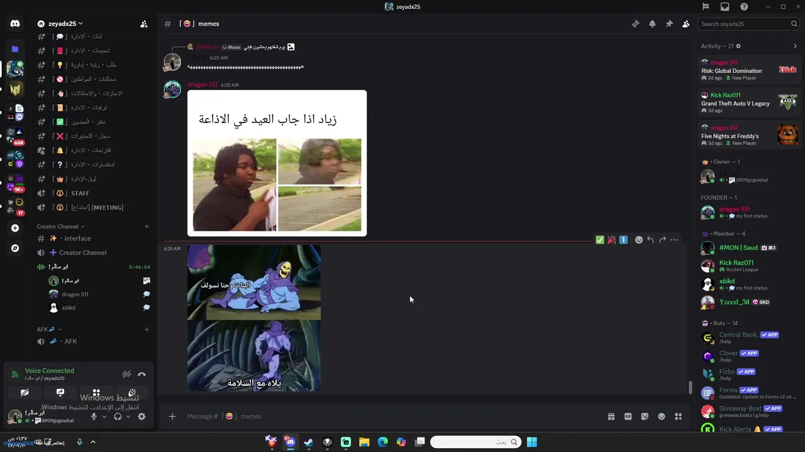805x452 pixels.
Task: Open User Settings gear icon
Action: tap(142, 416)
